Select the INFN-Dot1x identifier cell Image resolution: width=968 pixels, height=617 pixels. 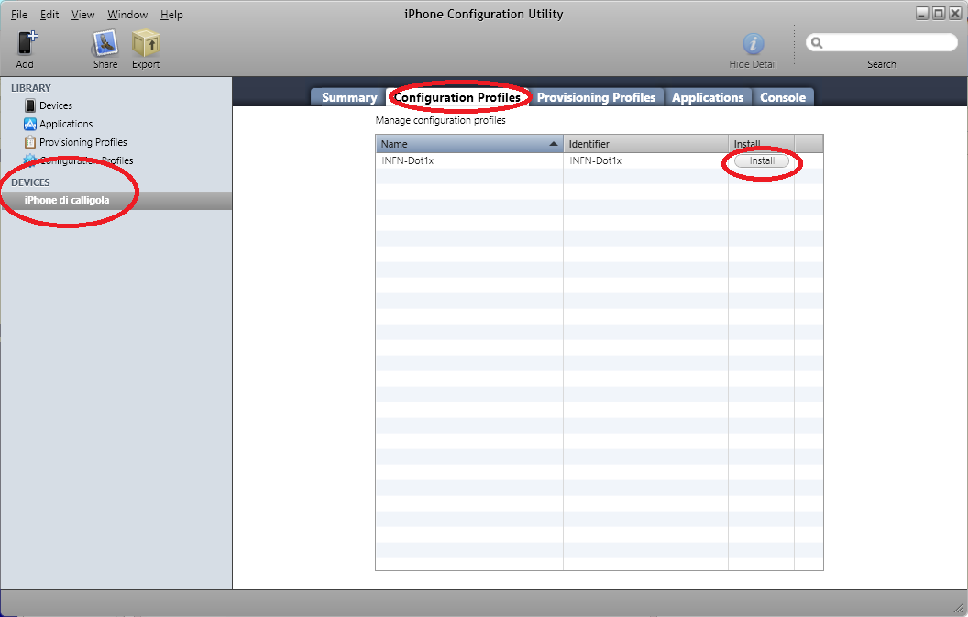645,160
